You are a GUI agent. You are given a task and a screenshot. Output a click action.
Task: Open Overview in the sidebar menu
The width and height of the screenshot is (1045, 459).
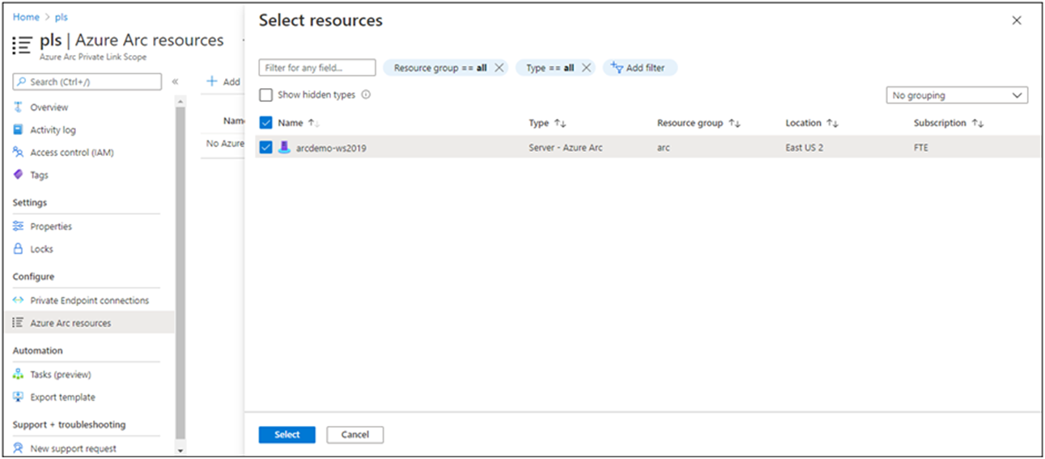click(49, 107)
